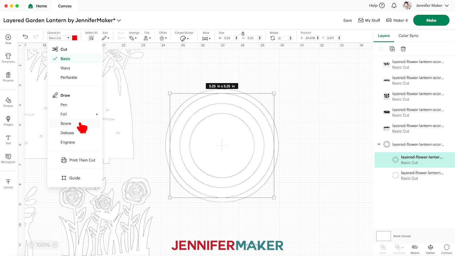
Task: Collapse the layered-flower-lantern group layer
Action: [379, 144]
